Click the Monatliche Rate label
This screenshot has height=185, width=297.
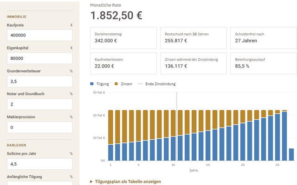click(105, 5)
